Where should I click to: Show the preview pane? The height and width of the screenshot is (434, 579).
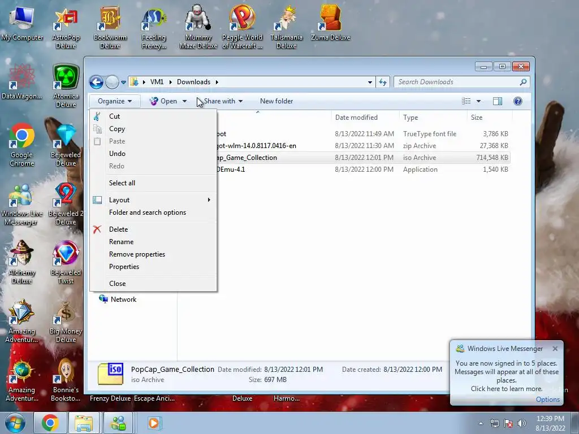498,101
